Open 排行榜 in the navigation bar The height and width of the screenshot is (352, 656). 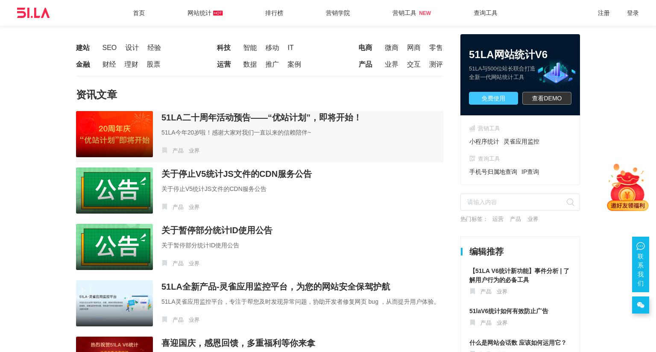click(x=274, y=13)
